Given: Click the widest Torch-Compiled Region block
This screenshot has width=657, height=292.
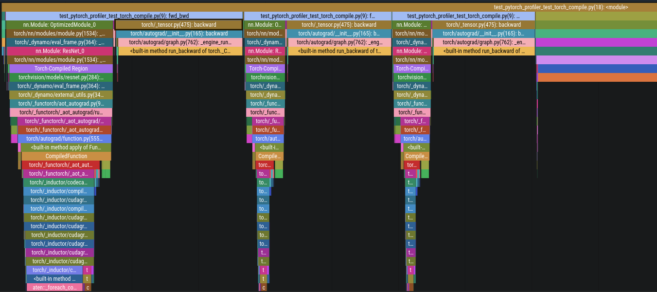Looking at the screenshot, I should click(x=61, y=69).
